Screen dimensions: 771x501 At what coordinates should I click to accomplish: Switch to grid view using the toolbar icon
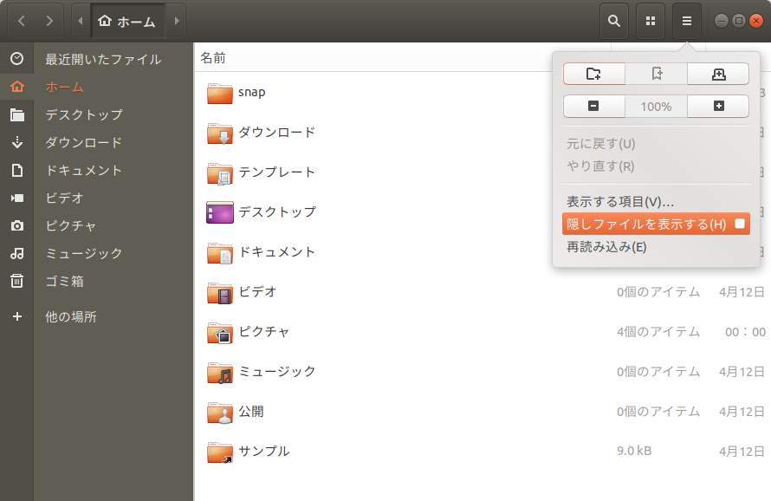point(650,20)
